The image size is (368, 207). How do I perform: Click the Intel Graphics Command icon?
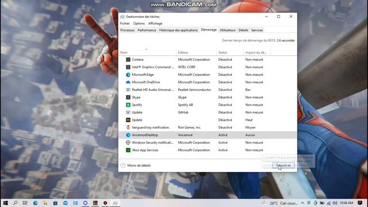[x=128, y=67]
